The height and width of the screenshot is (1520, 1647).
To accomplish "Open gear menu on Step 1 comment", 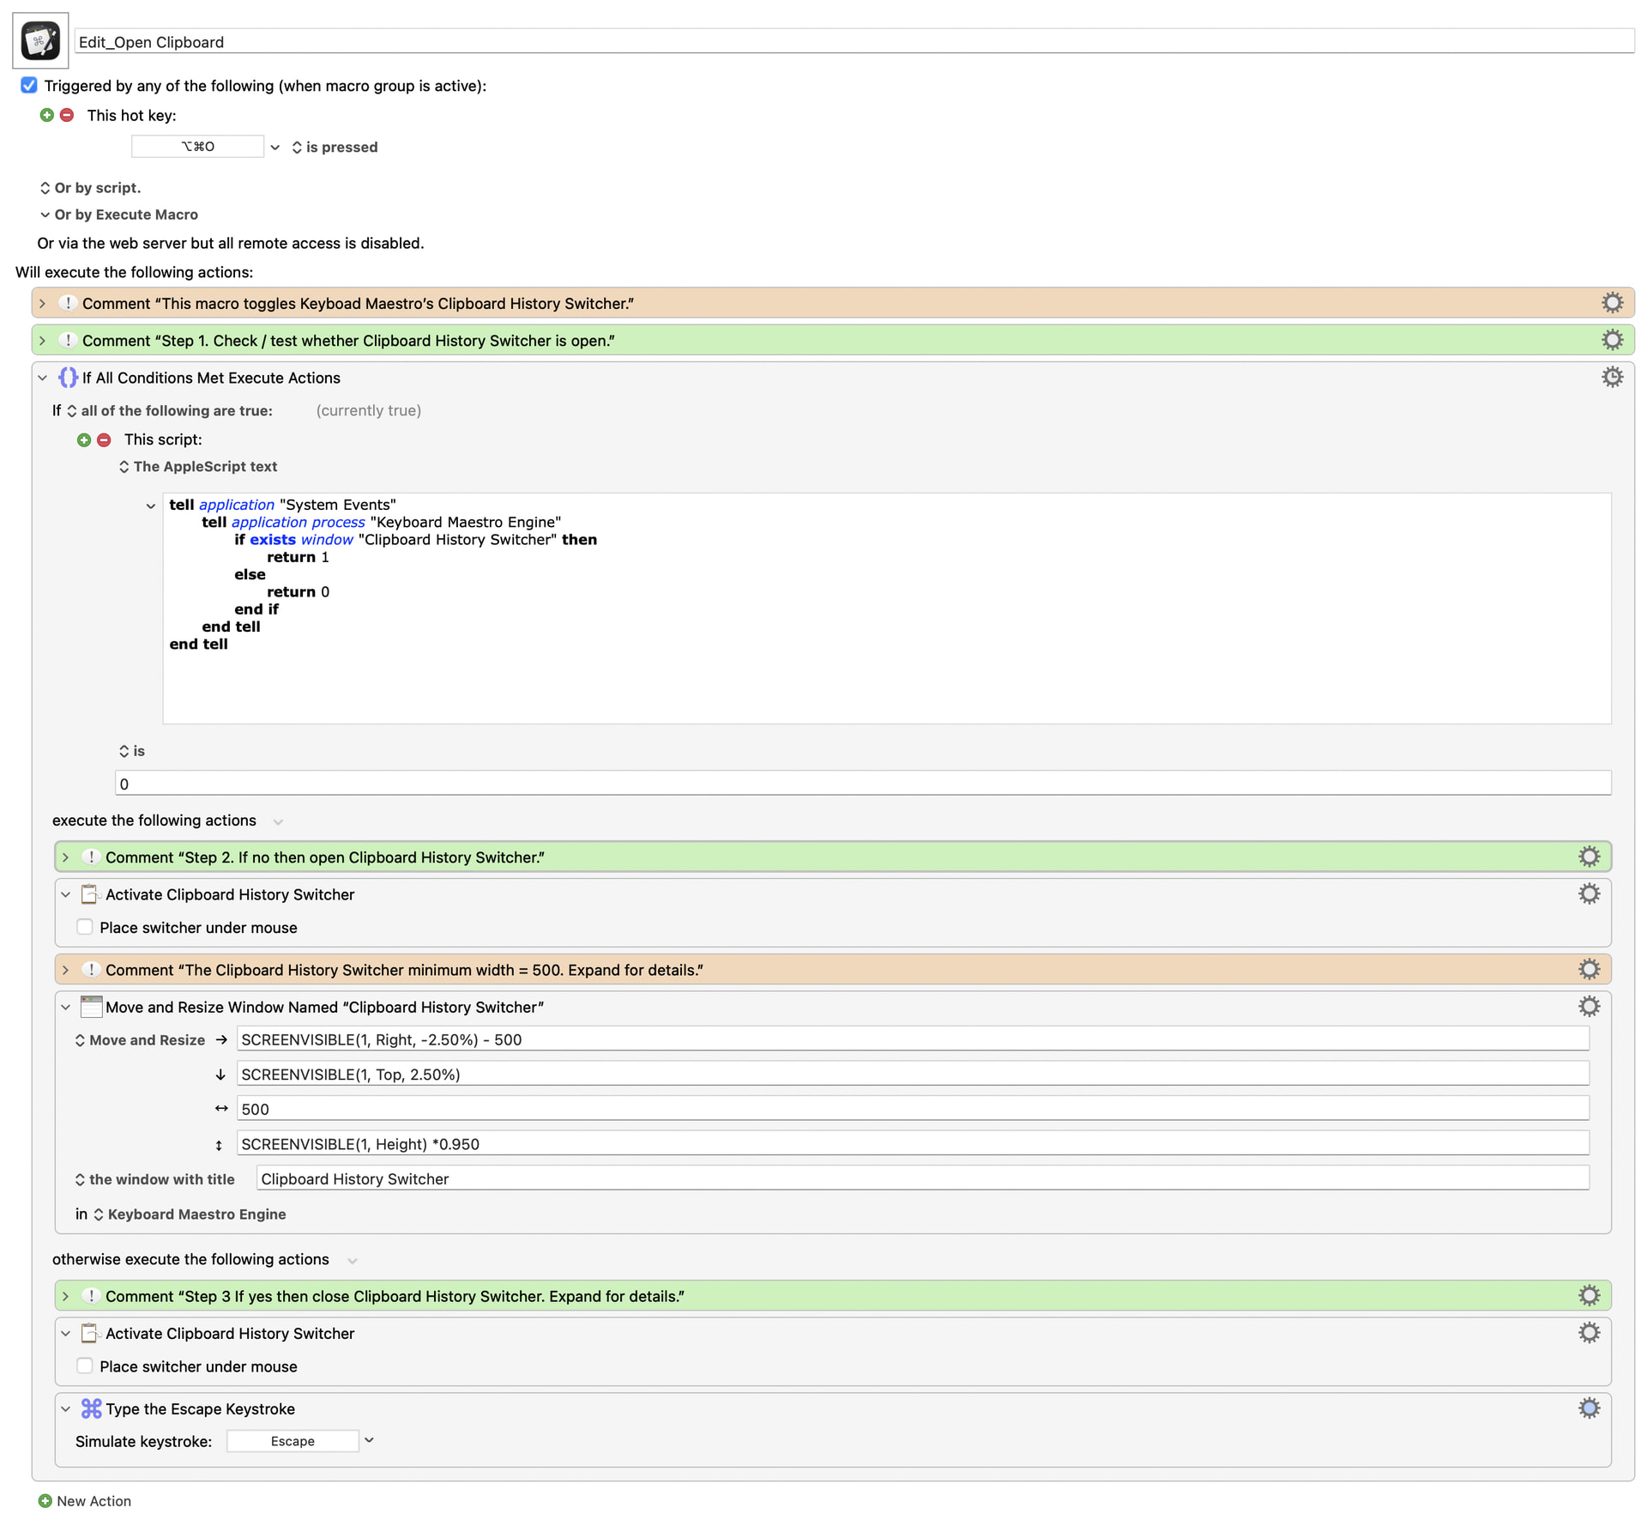I will coord(1612,340).
